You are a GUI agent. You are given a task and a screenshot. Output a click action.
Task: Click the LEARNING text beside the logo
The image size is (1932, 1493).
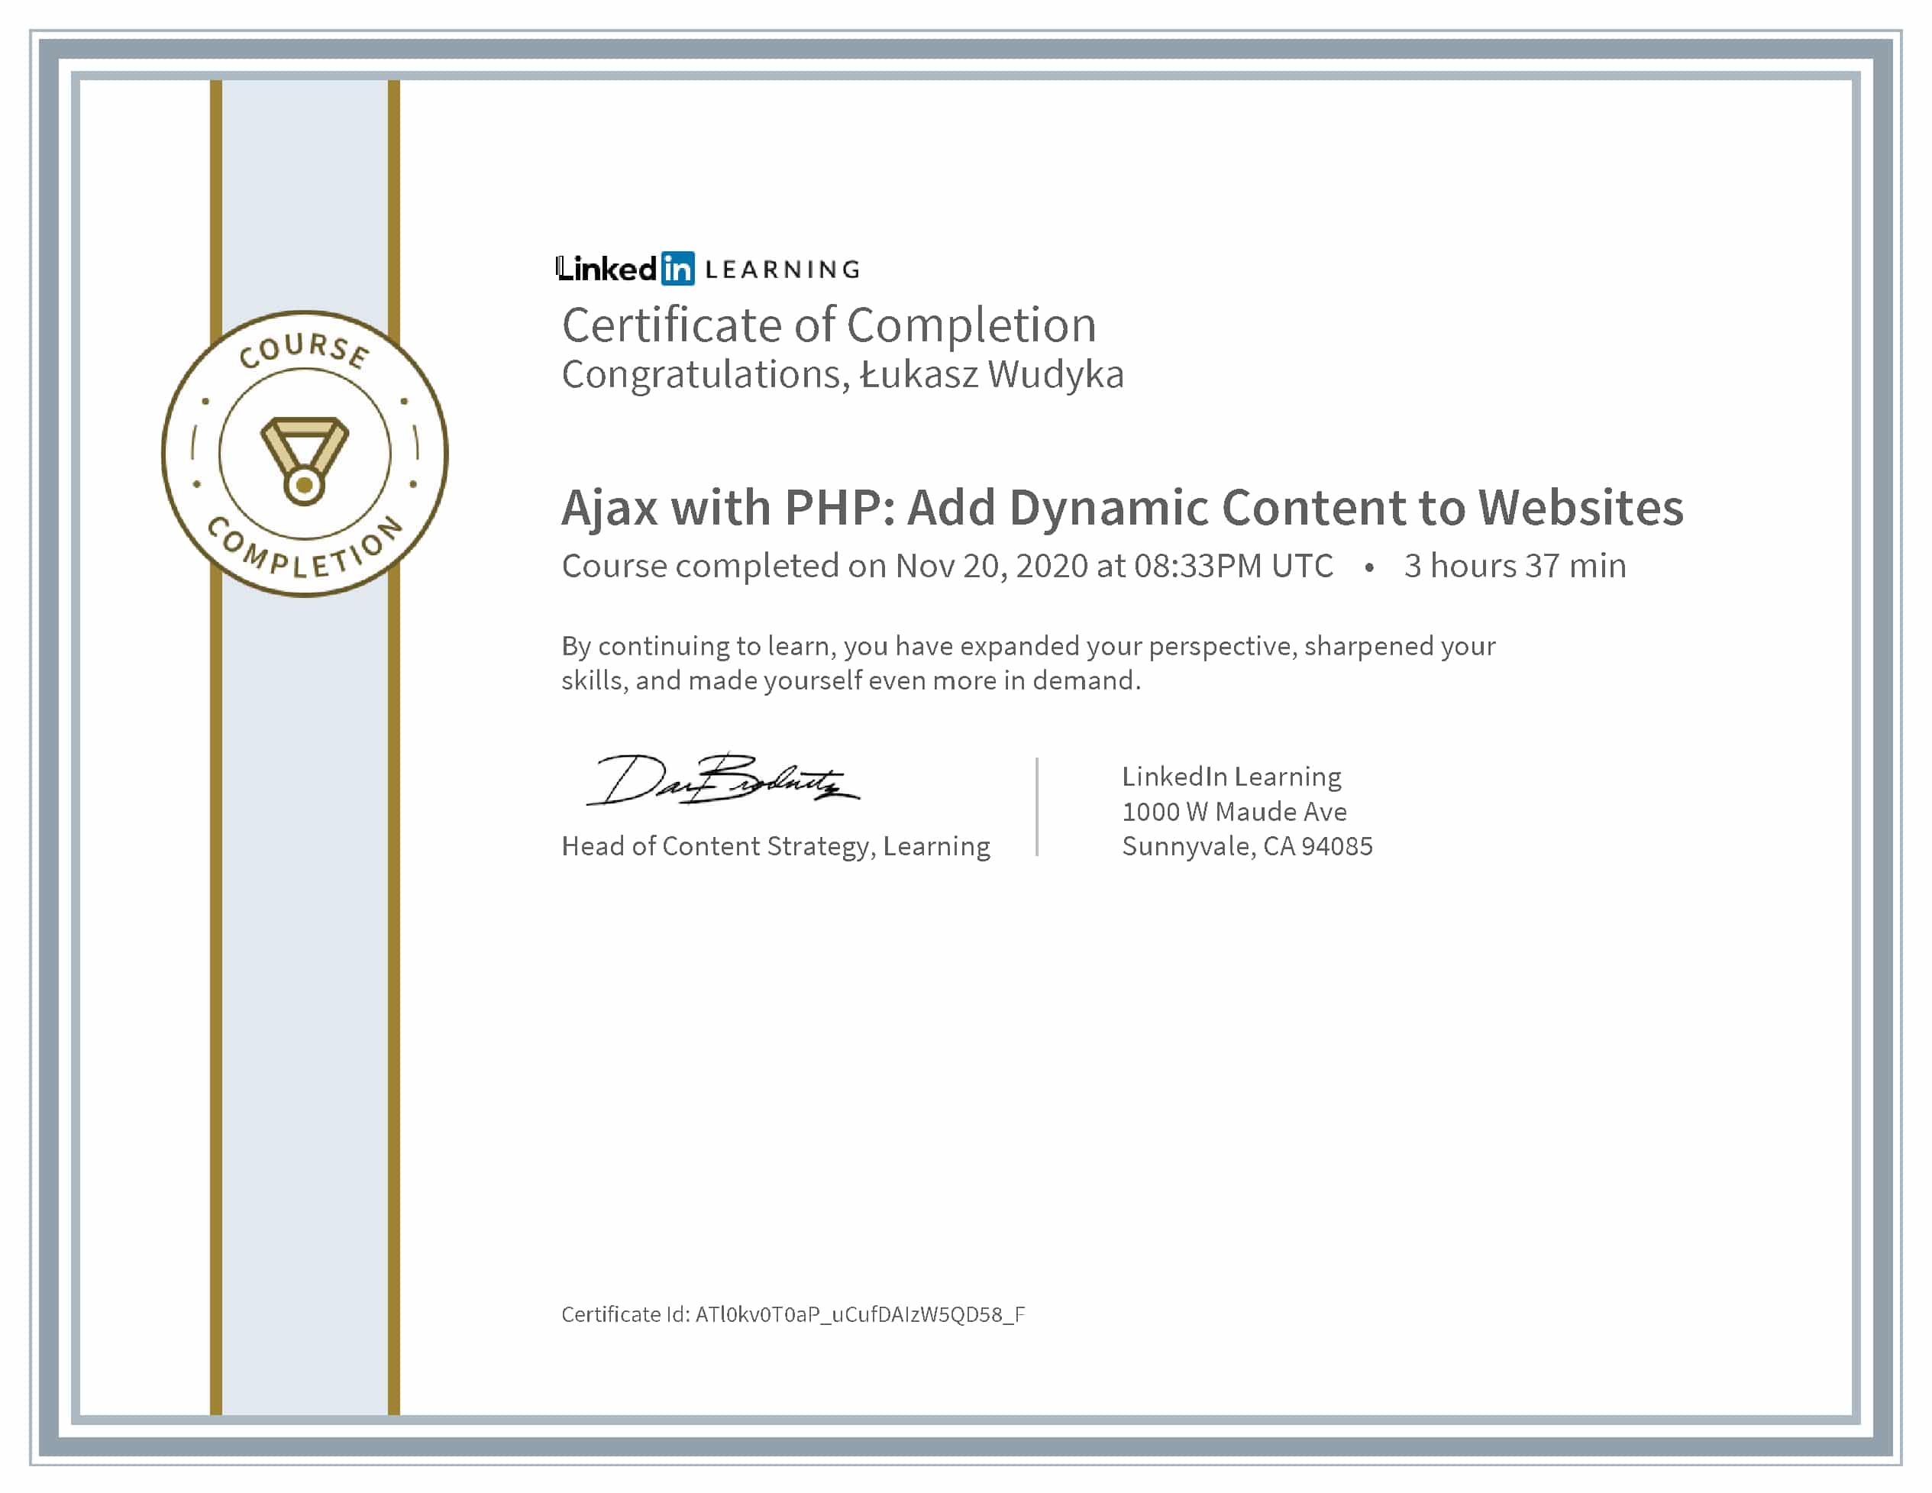tap(782, 270)
